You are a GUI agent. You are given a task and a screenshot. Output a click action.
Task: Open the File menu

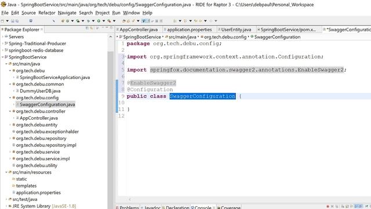[x=5, y=13]
